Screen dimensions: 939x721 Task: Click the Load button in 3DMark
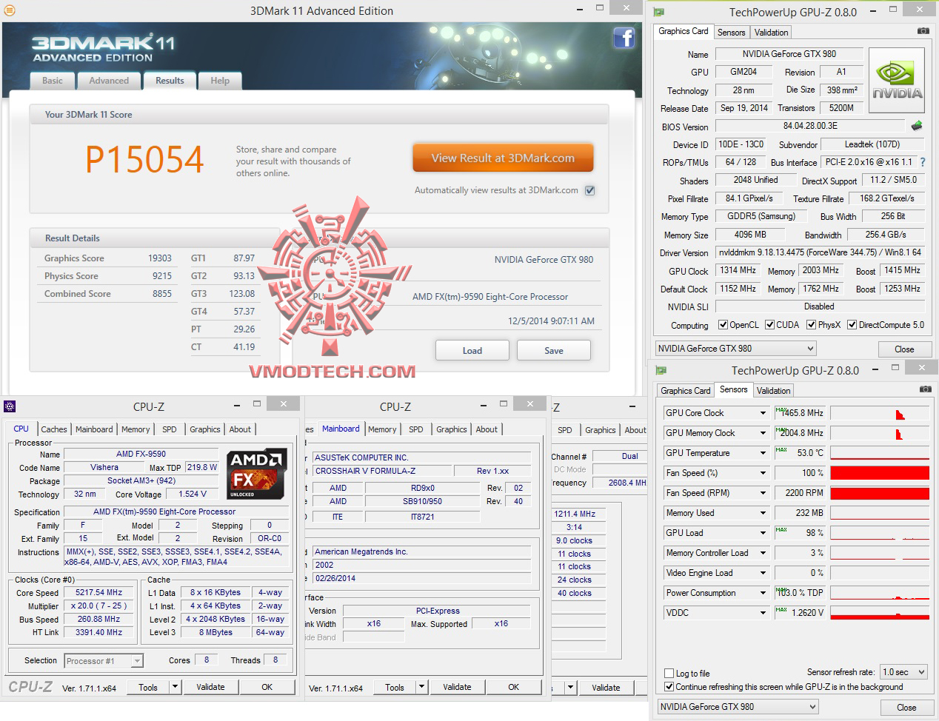coord(472,351)
